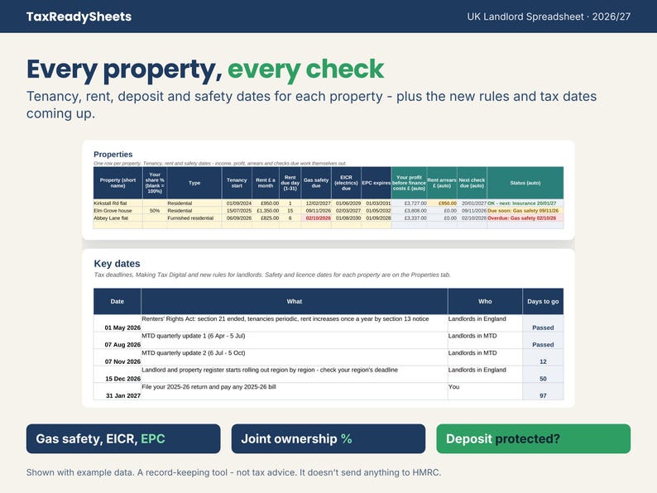Select the 'Property (short name)' column header
Image resolution: width=657 pixels, height=493 pixels.
coord(117,183)
